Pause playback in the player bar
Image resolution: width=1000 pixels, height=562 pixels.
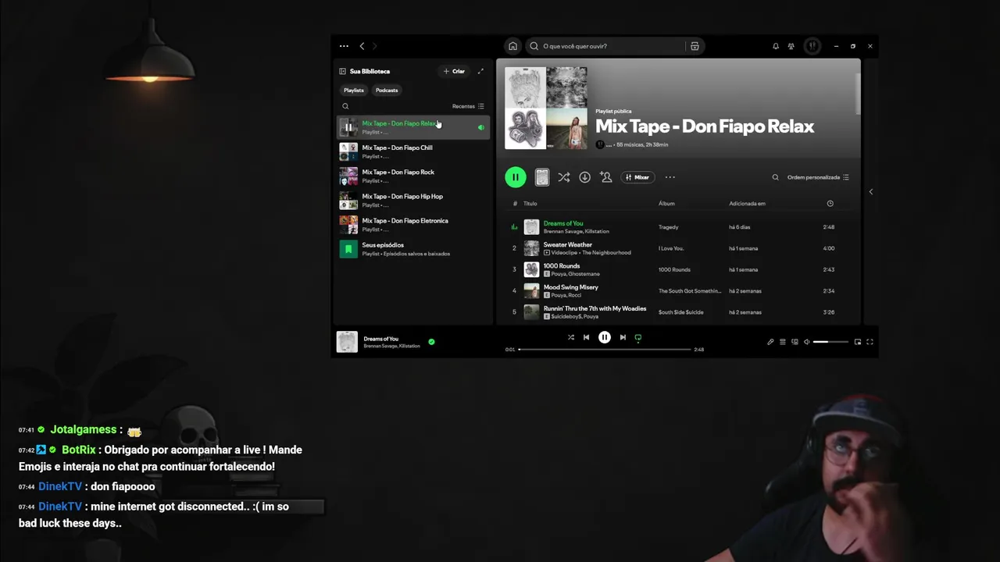click(605, 337)
